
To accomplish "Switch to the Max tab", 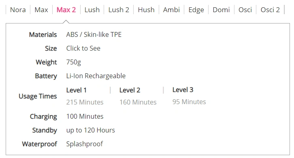I will point(41,10).
